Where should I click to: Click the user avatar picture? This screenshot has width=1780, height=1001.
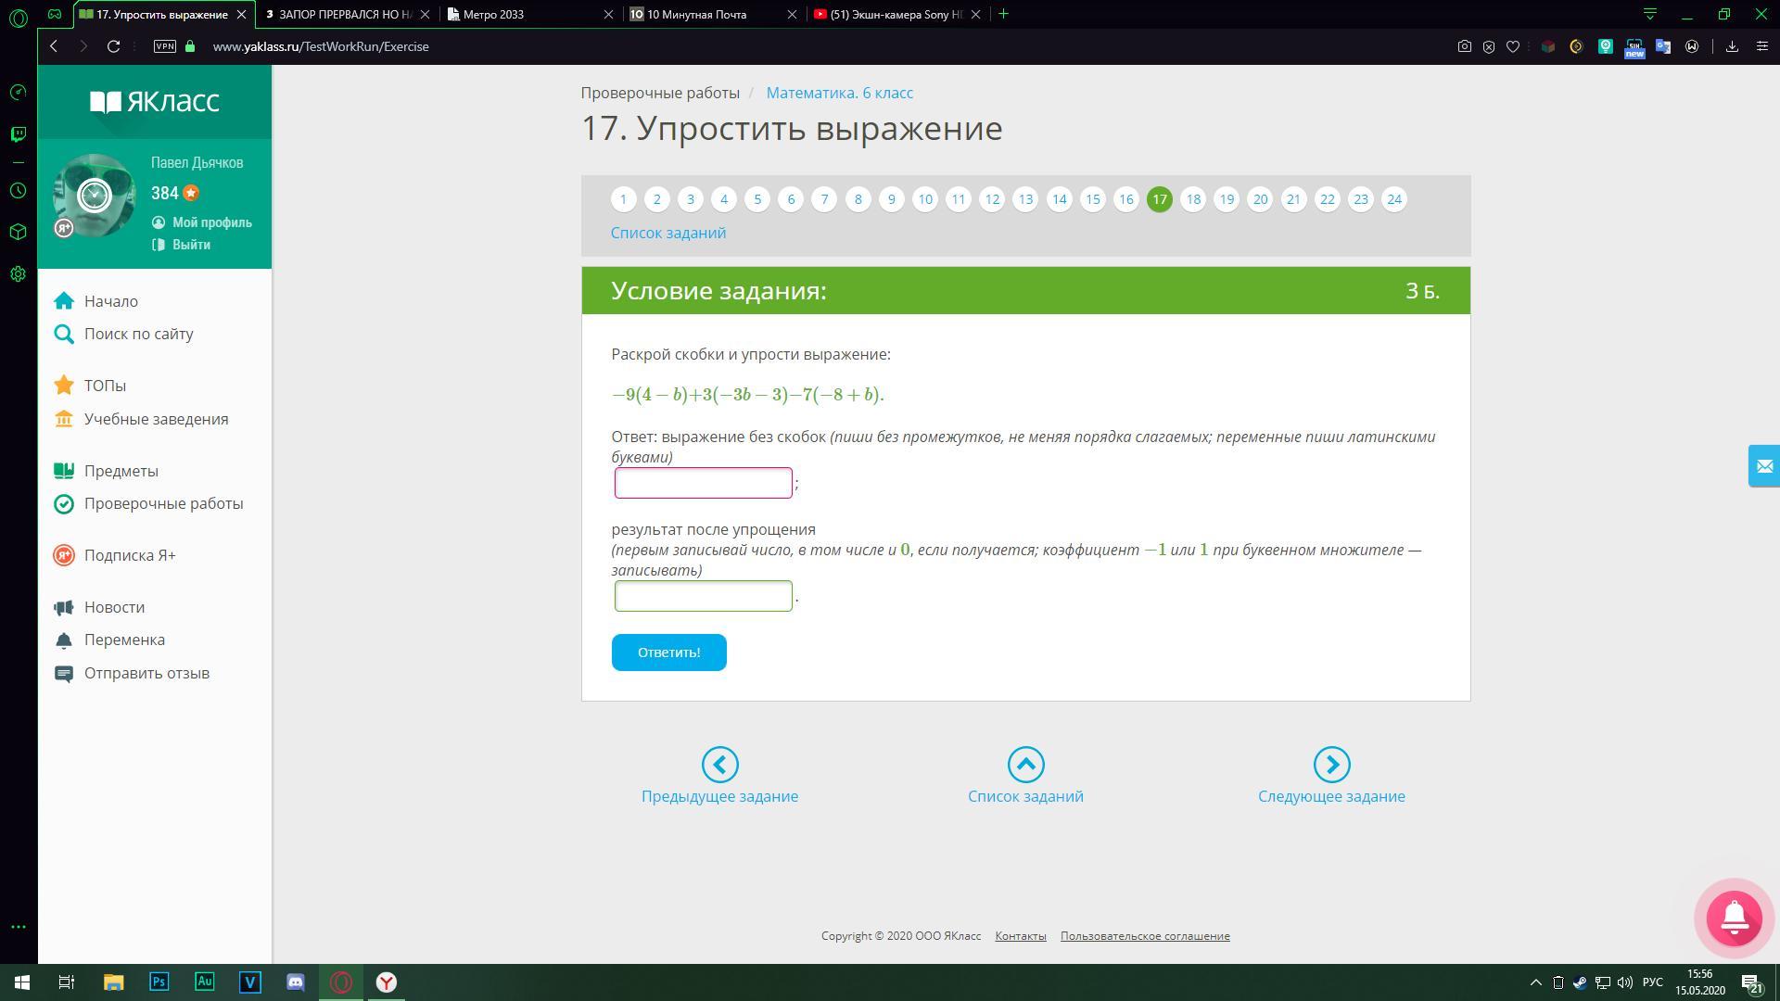click(x=95, y=196)
